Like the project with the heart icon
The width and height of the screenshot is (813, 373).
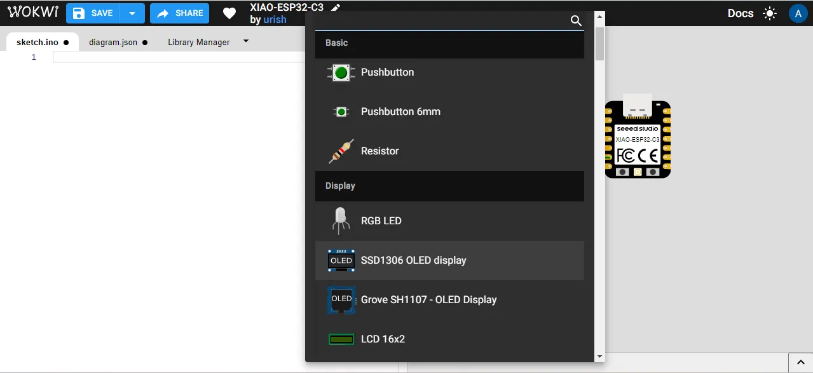(229, 13)
